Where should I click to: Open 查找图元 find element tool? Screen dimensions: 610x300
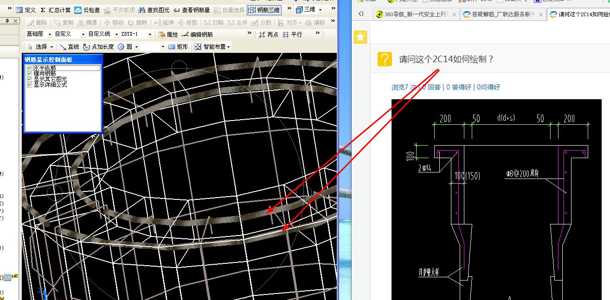tap(154, 10)
